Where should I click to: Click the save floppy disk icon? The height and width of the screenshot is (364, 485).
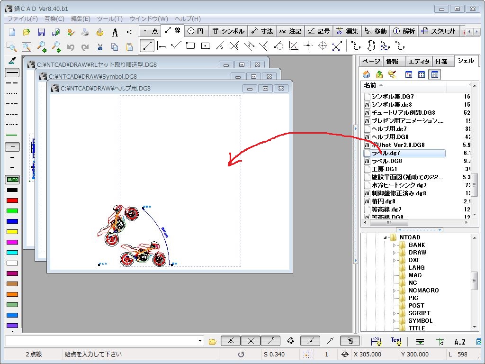(41, 32)
